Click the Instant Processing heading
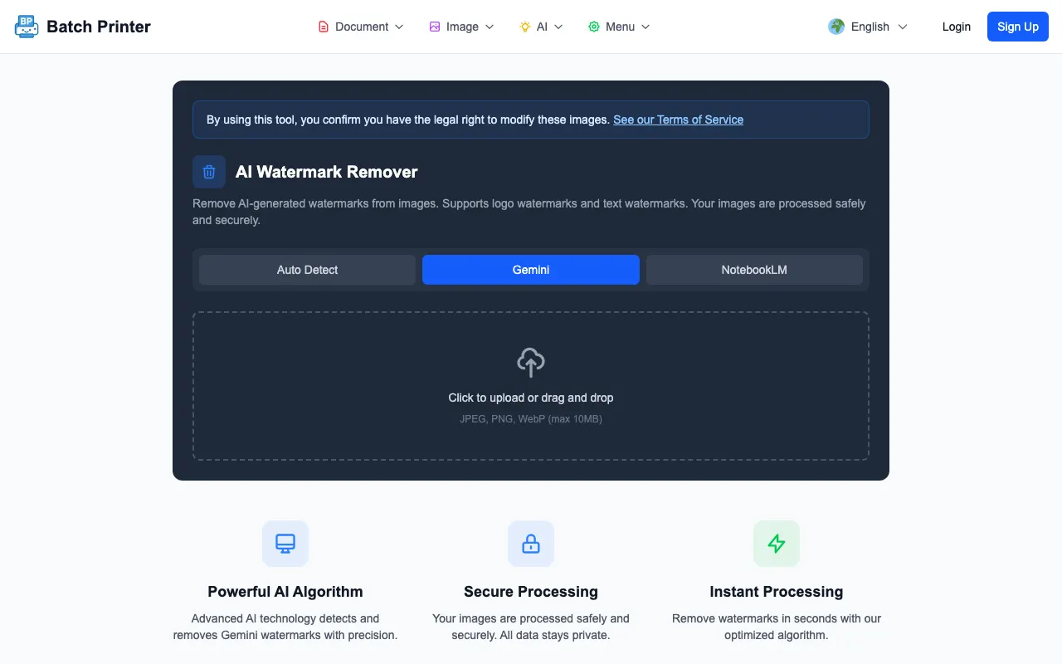This screenshot has width=1062, height=664. (x=777, y=592)
